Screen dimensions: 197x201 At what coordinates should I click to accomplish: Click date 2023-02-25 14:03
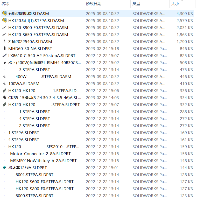pyautogui.click(x=102, y=98)
